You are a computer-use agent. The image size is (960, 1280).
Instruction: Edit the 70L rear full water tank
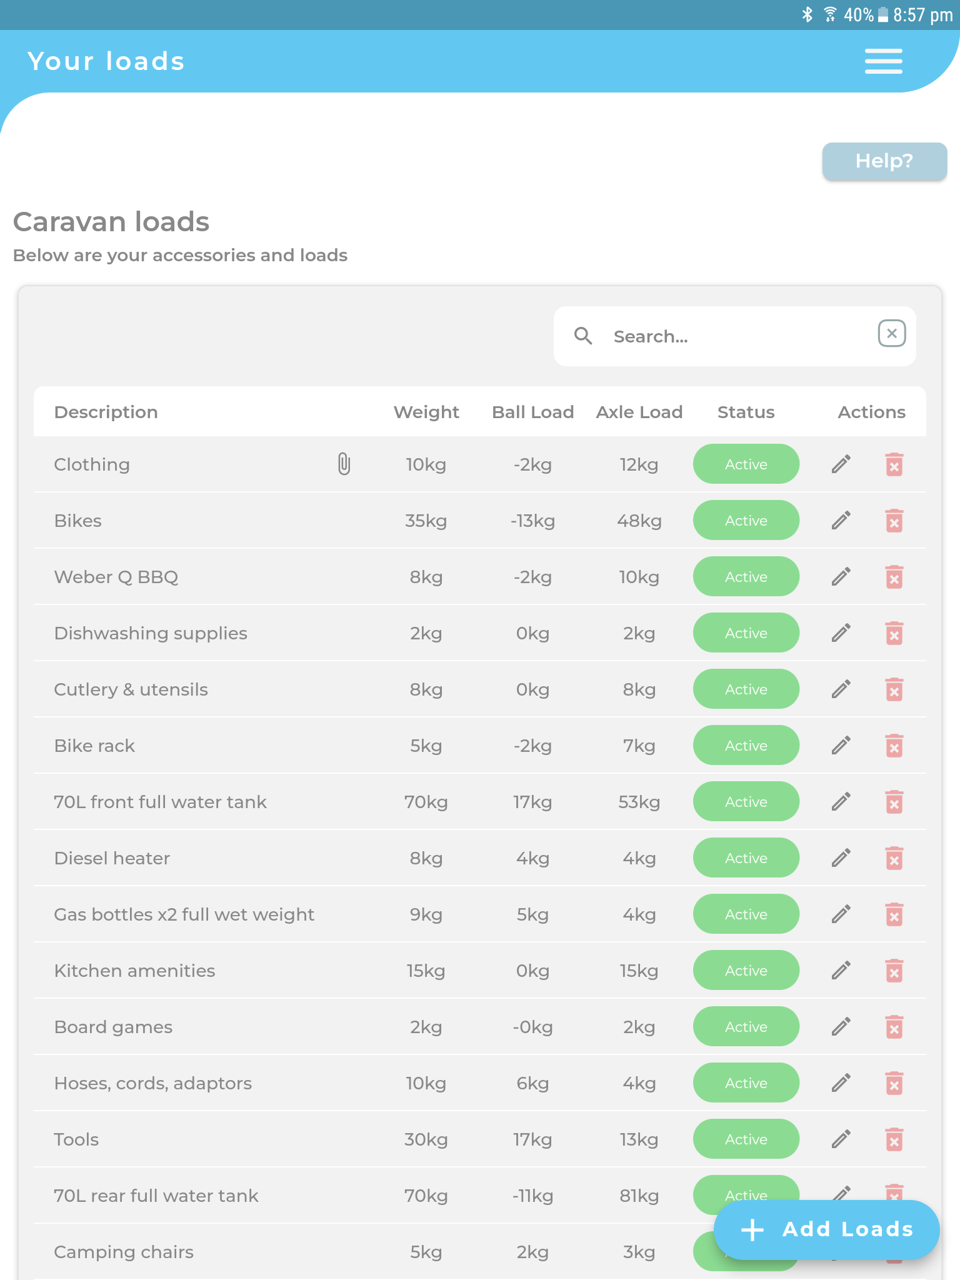841,1195
